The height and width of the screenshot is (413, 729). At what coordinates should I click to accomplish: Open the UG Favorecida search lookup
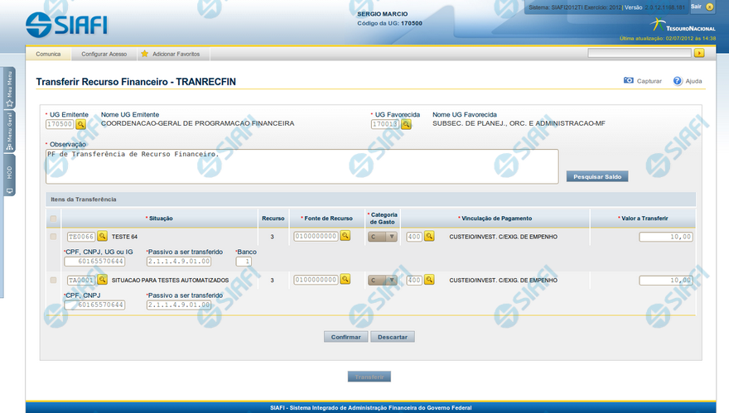[406, 124]
